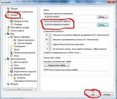Click the Для экспертов clock icon
117x99 pixels.
click(x=12, y=62)
